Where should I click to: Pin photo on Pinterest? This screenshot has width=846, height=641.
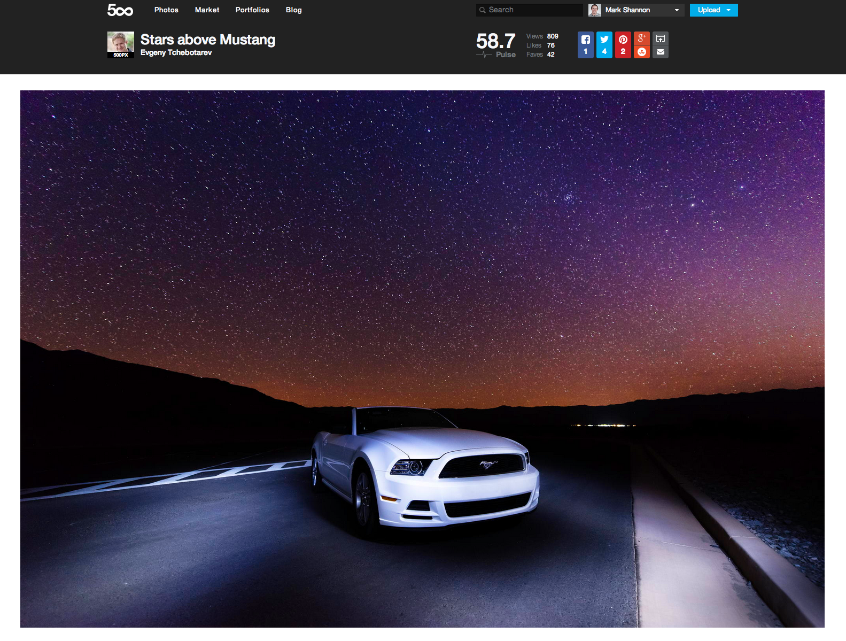click(x=623, y=45)
